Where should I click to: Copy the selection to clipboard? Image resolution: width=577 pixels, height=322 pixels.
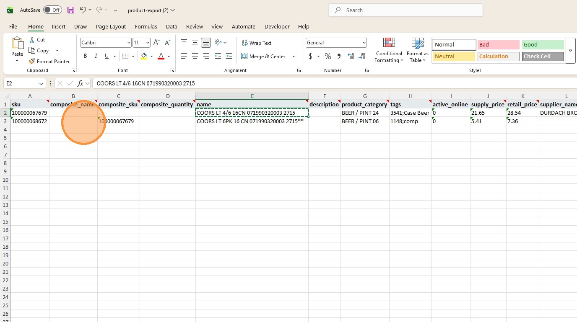(x=39, y=50)
